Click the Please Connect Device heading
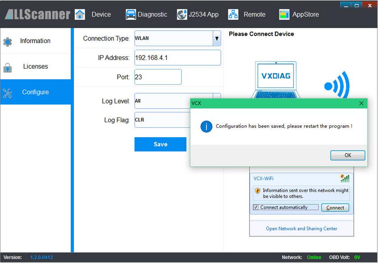This screenshot has width=378, height=263. (x=261, y=34)
